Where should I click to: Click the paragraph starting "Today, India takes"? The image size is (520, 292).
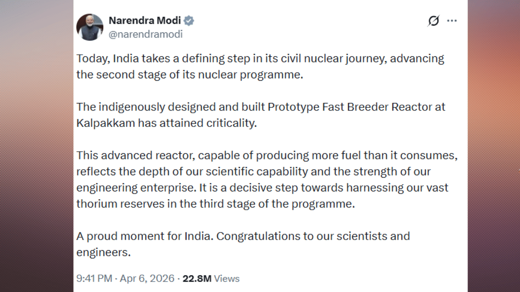260,58
